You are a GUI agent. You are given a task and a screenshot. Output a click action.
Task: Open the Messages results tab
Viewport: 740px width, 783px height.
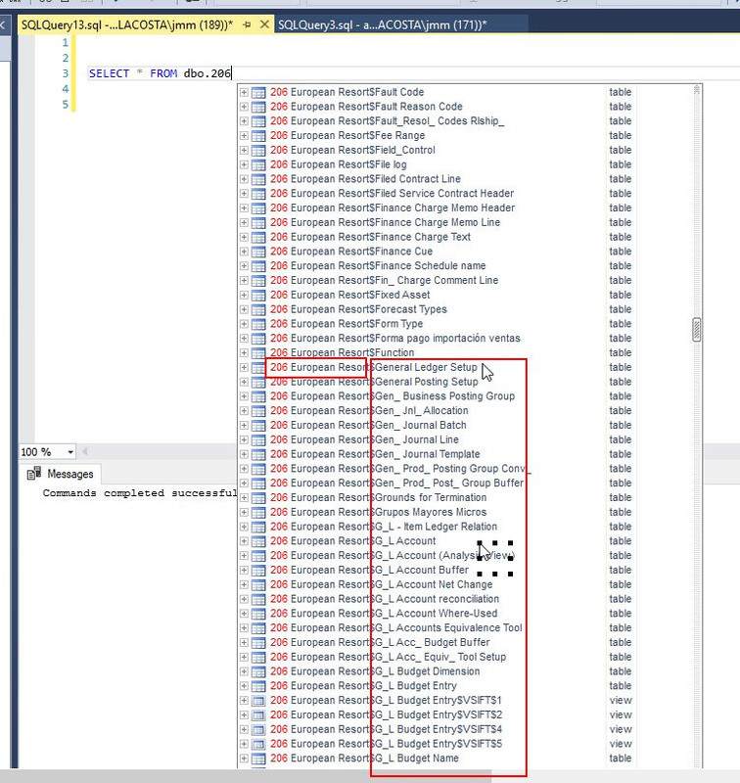point(61,474)
